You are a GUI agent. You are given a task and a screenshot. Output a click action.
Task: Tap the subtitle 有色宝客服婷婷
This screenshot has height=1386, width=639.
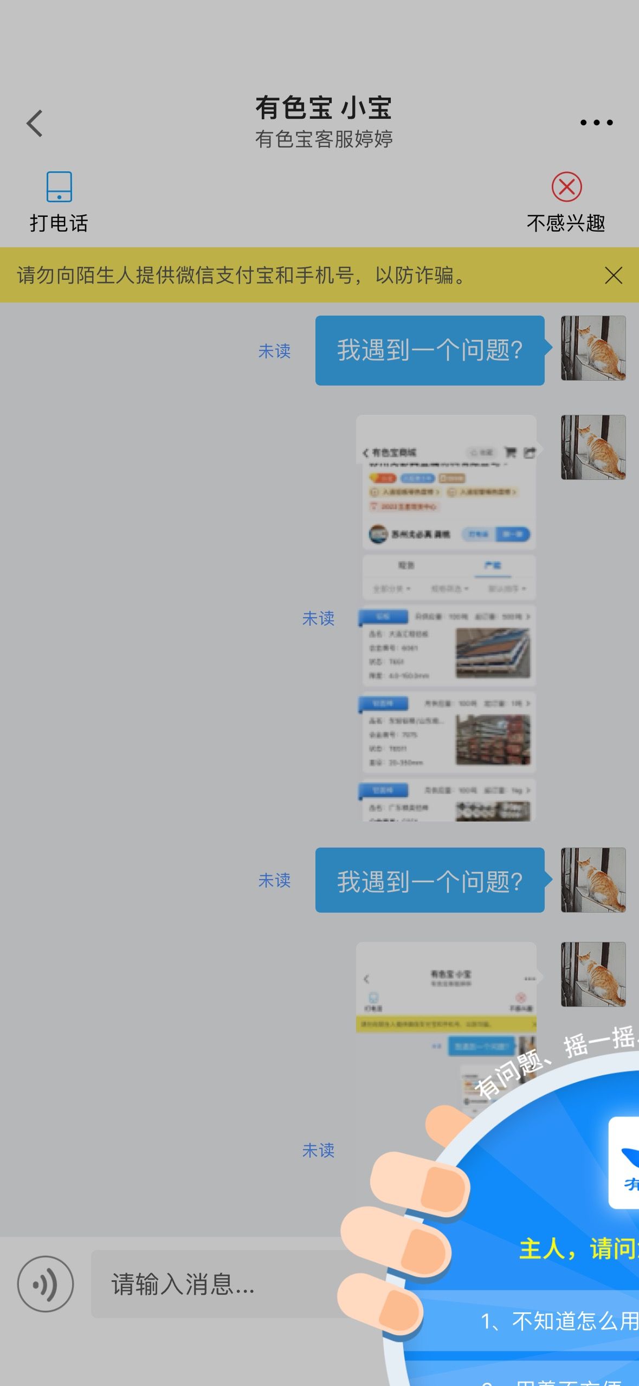click(324, 139)
